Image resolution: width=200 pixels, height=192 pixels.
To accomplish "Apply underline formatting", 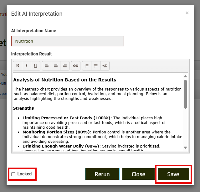I will point(35,66).
